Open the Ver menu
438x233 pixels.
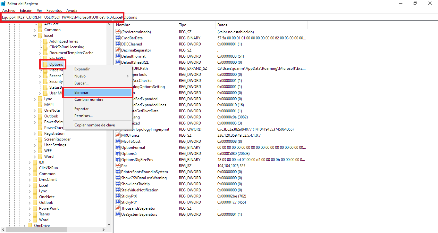click(39, 11)
